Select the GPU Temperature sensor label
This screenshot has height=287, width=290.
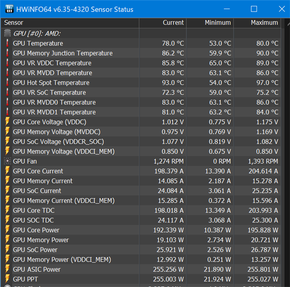38,43
